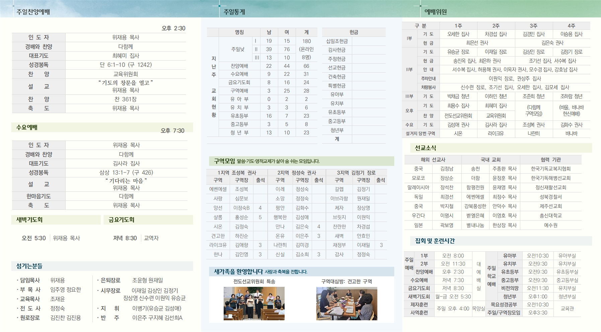Click 교역자 under 금요기도회
The image size is (601, 332).
point(151,238)
